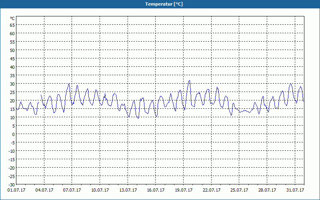The width and height of the screenshot is (320, 200).
Task: Click the 13.07.17 date label
Action: [x=128, y=190]
